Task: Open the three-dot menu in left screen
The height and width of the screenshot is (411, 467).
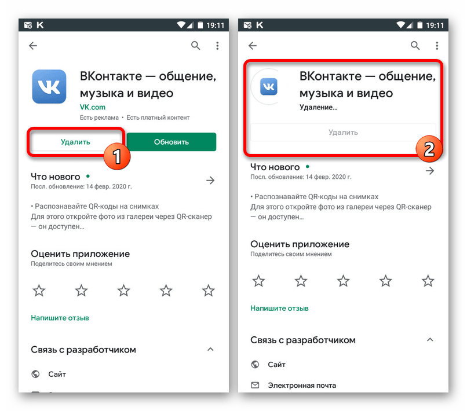Action: pos(217,46)
